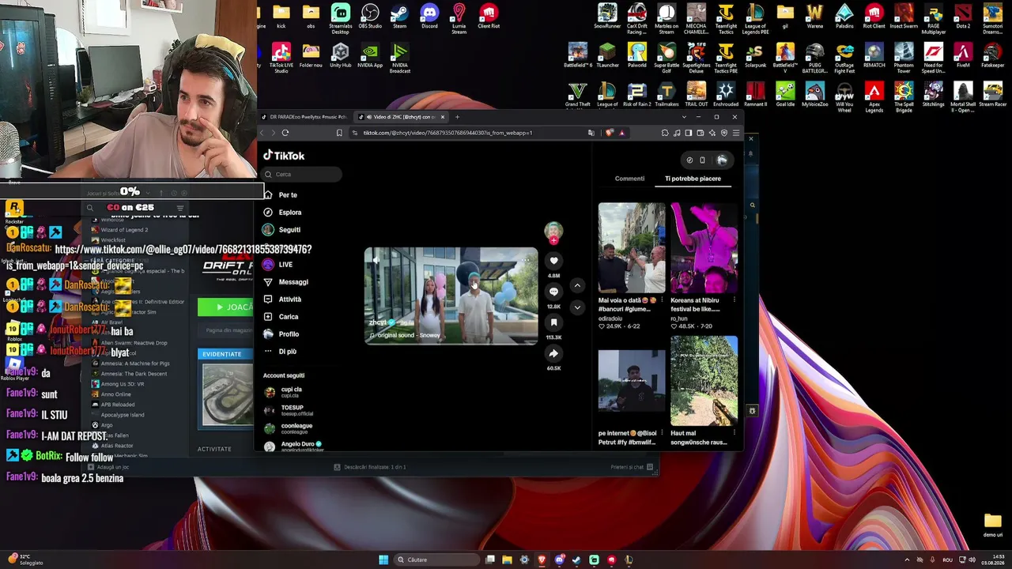Click the Windows Start button
Image resolution: width=1012 pixels, height=569 pixels.
point(383,560)
